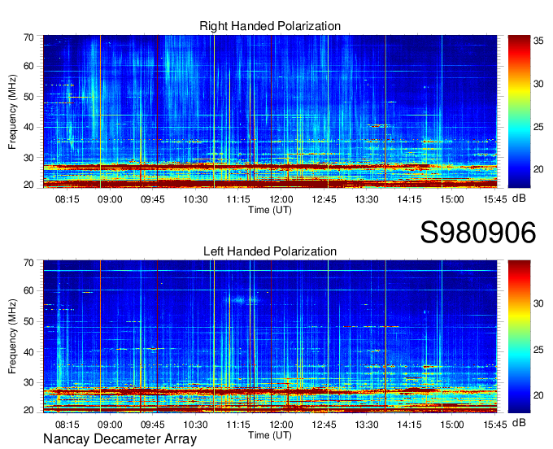Click 'Time (UT)' label under the top plot
Viewport: 553px width, 449px height.
click(270, 210)
